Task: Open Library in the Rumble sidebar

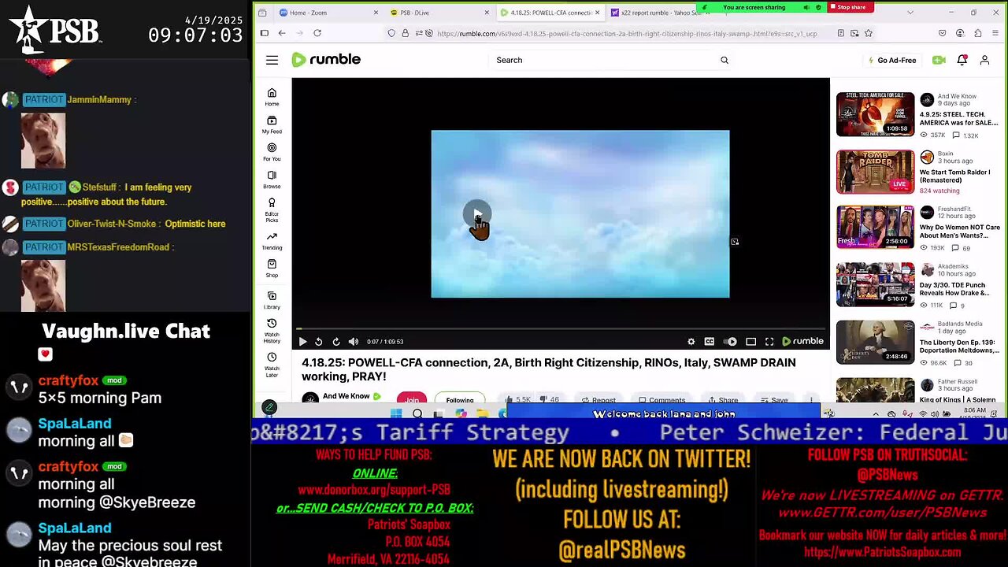Action: [272, 300]
